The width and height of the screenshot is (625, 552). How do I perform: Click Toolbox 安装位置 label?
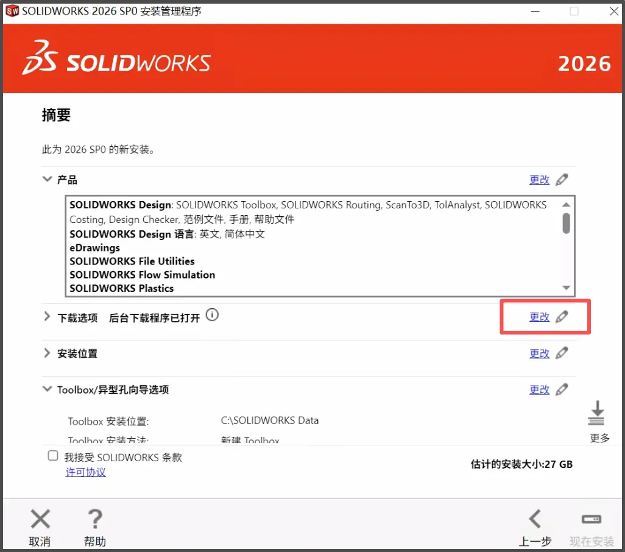pos(108,421)
